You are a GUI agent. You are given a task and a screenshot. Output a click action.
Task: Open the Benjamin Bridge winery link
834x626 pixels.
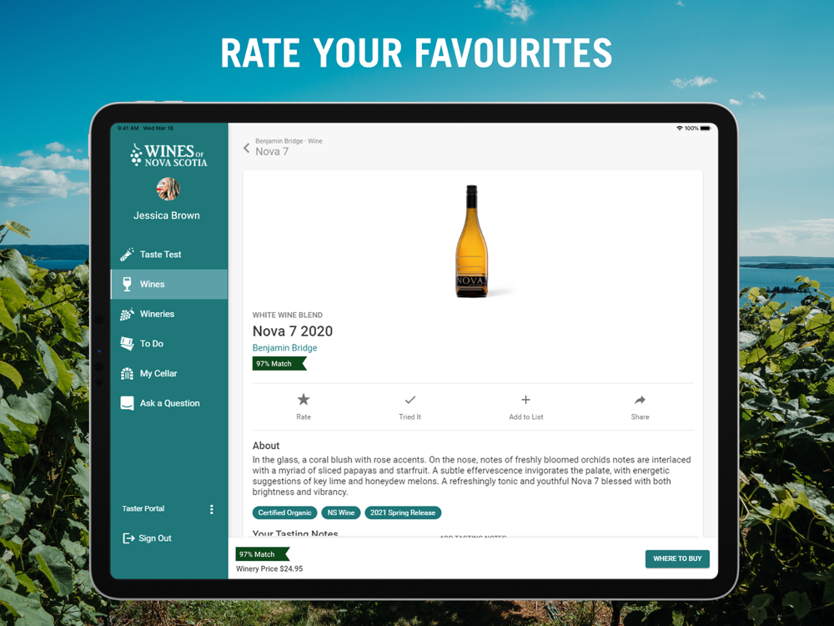(284, 347)
